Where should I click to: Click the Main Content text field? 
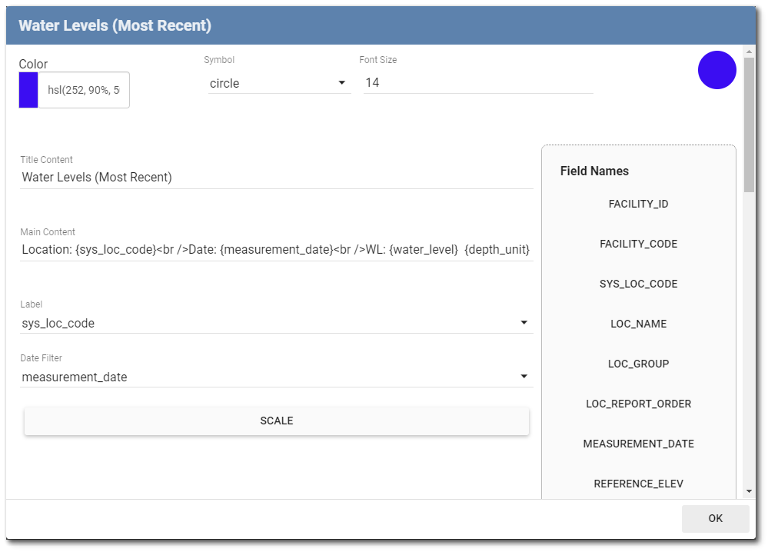277,250
